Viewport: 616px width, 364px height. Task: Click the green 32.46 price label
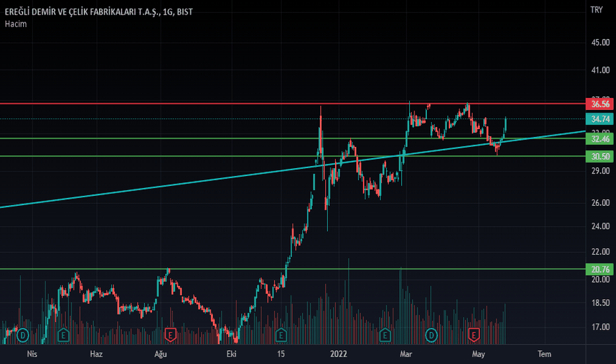tap(600, 138)
